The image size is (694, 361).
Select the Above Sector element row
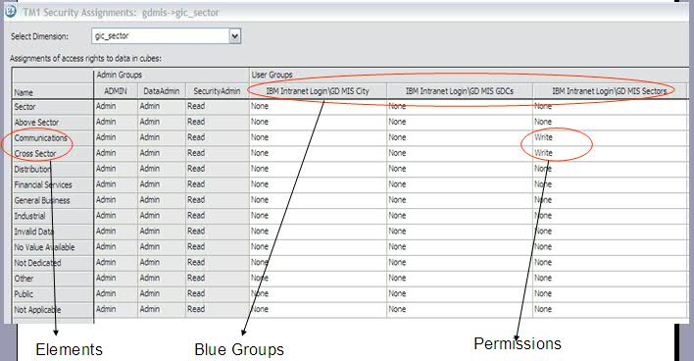[53, 123]
